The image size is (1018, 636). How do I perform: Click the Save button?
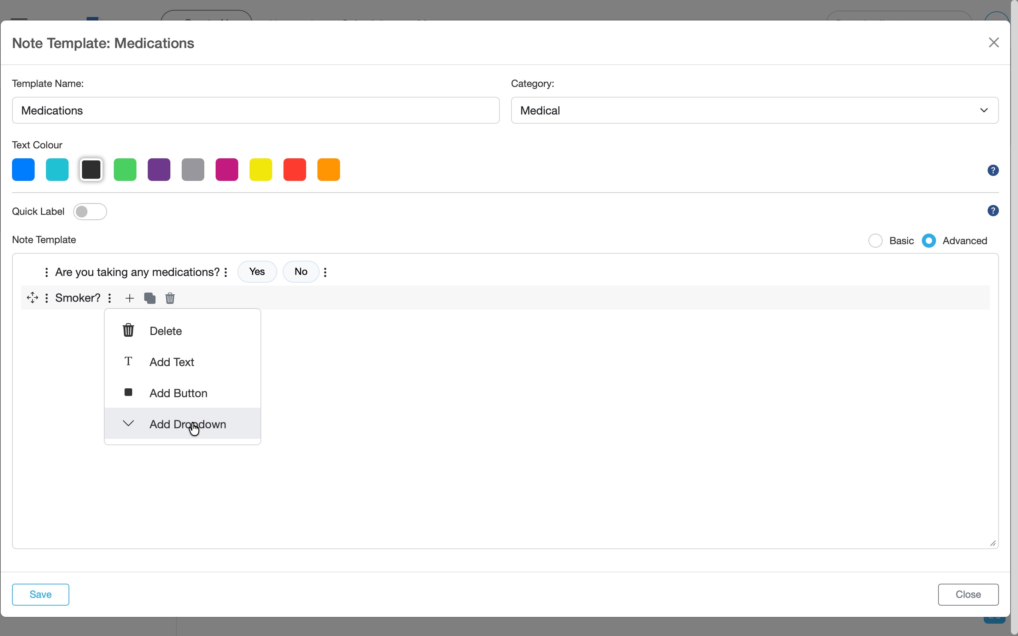click(x=40, y=594)
